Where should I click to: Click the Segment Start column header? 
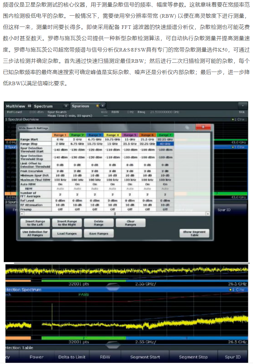pos(145,357)
